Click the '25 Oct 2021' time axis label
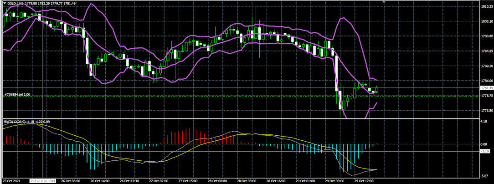The height and width of the screenshot is (184, 494). [x=11, y=181]
